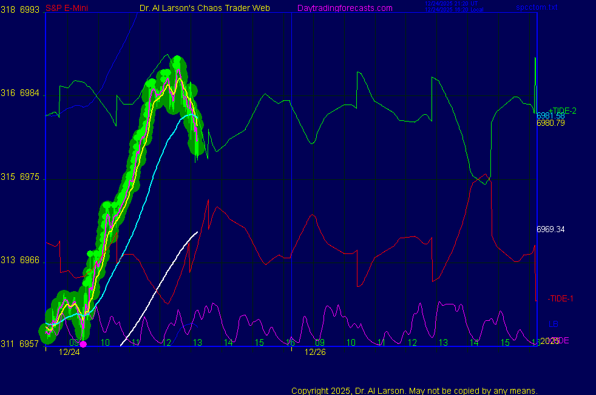This screenshot has width=596, height=395.
Task: Click the 6975 price axis label
Action: [x=30, y=177]
